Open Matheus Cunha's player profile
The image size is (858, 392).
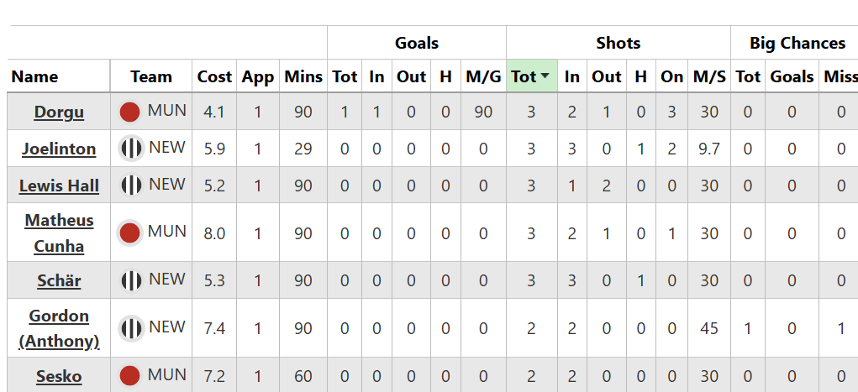59,233
